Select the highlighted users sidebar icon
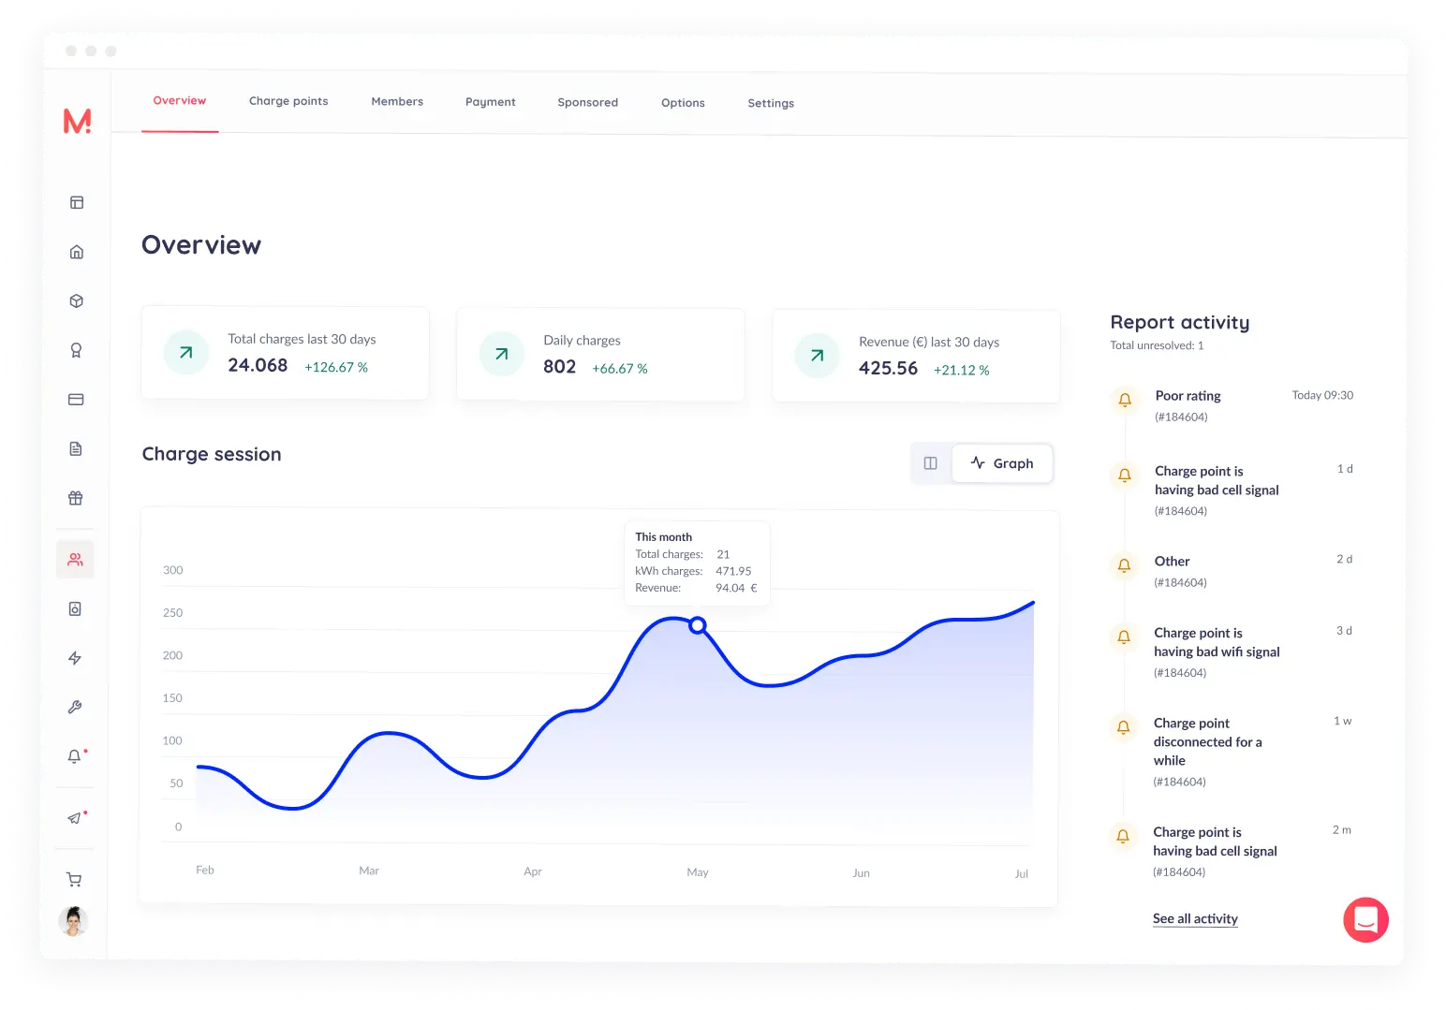This screenshot has height=1010, width=1446. pos(75,560)
